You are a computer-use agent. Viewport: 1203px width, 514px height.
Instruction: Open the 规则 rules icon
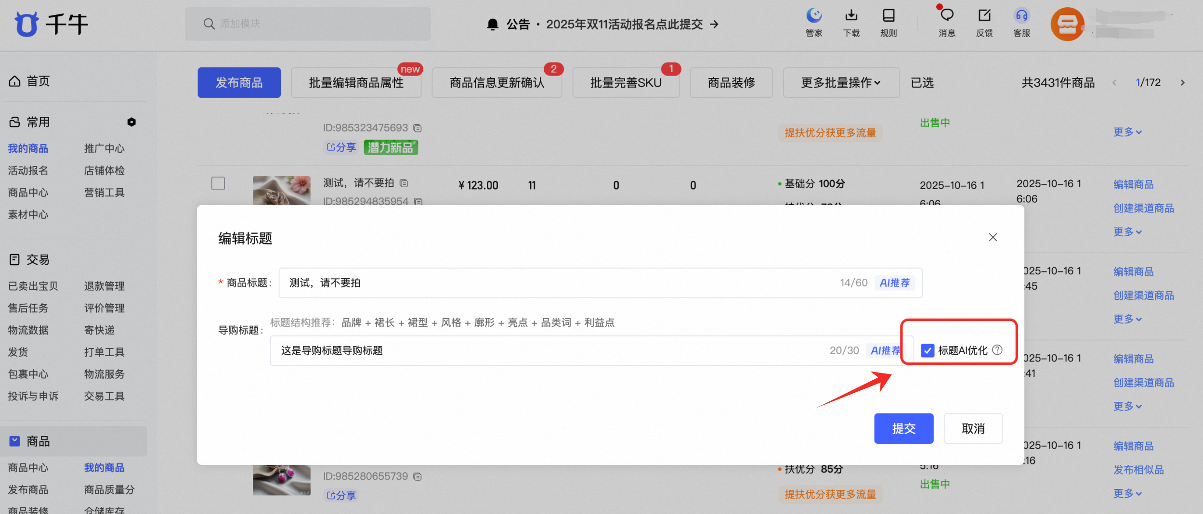889,23
